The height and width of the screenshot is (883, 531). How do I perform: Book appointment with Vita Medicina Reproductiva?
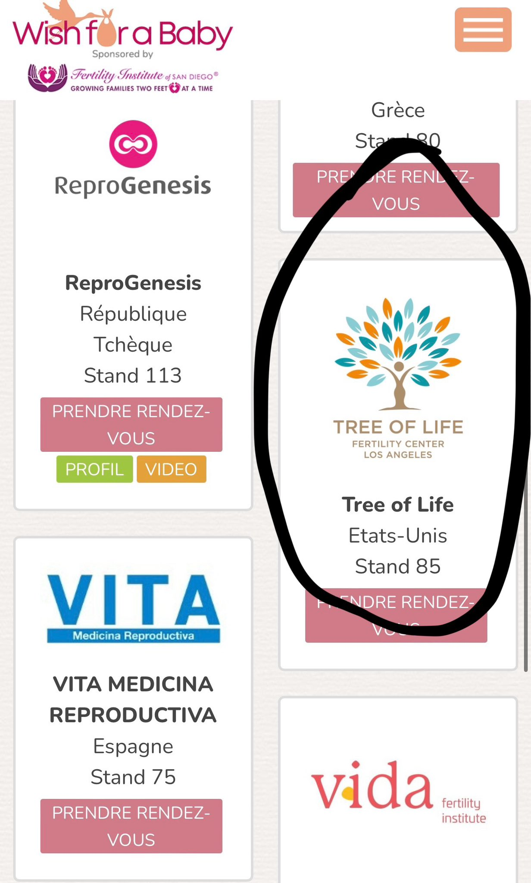[131, 826]
